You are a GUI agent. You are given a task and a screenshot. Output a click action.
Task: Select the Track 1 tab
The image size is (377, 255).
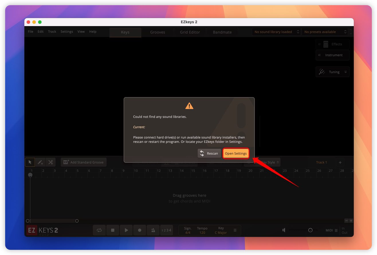(321, 162)
